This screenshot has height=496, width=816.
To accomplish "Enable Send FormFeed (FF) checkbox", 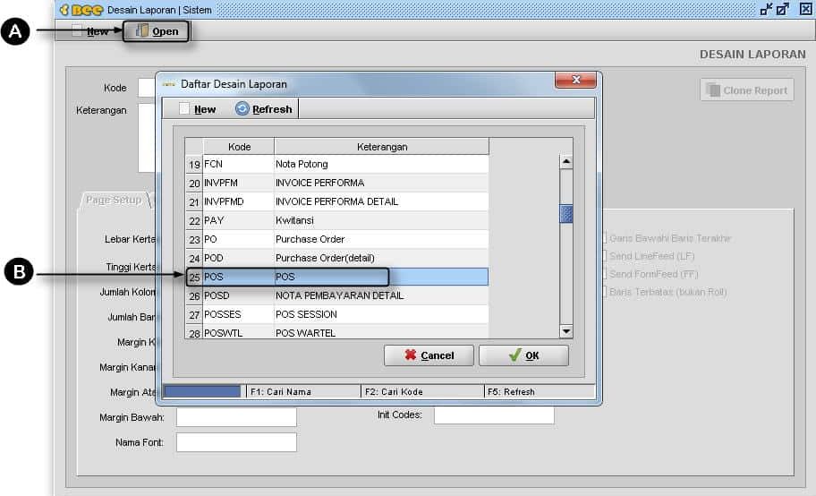I will coord(604,274).
